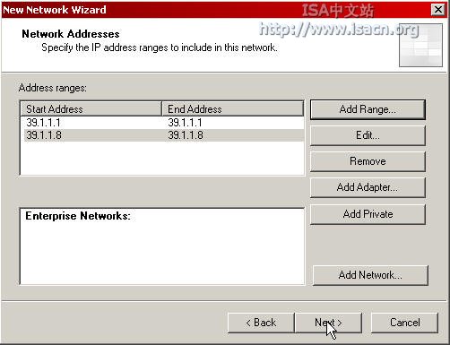Close the wizard with the X button

point(438,10)
